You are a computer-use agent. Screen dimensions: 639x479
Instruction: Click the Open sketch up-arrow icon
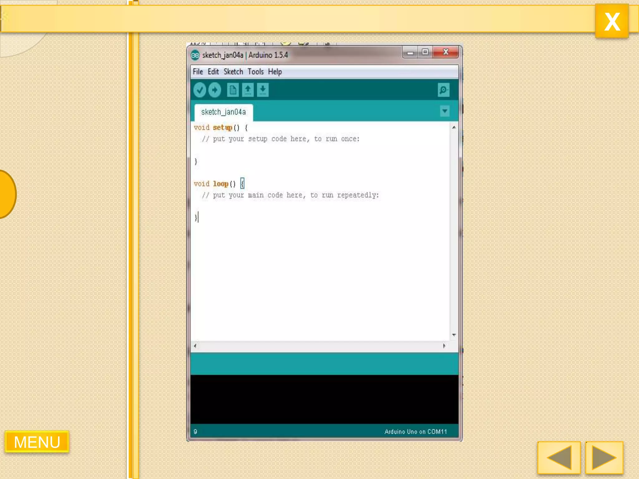click(x=248, y=90)
